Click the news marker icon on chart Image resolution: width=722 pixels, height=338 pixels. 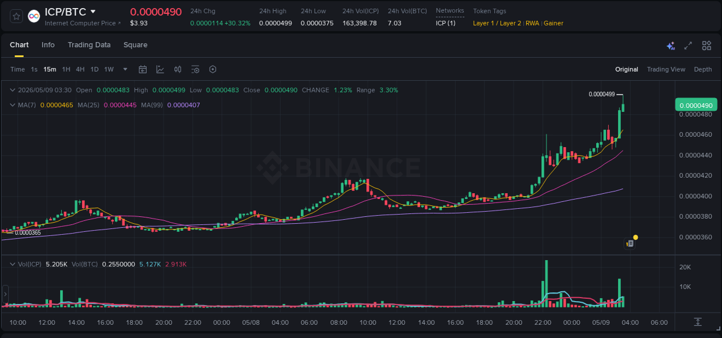630,243
